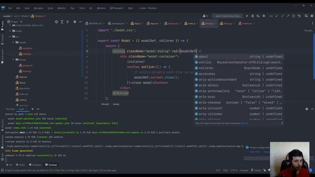The width and height of the screenshot is (315, 177).
Task: Open the Commit tool window stripe button
Action: click(2, 39)
